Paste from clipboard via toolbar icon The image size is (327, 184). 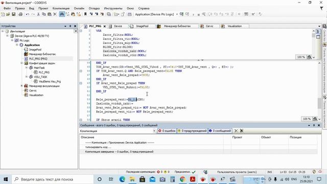(x=50, y=14)
